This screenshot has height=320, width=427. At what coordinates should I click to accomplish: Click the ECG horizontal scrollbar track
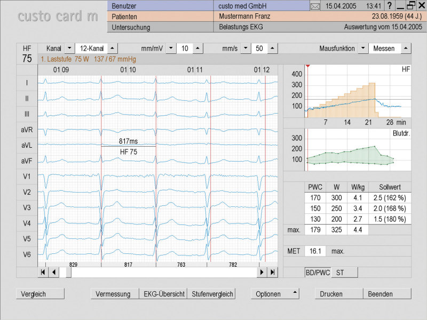[x=160, y=272]
